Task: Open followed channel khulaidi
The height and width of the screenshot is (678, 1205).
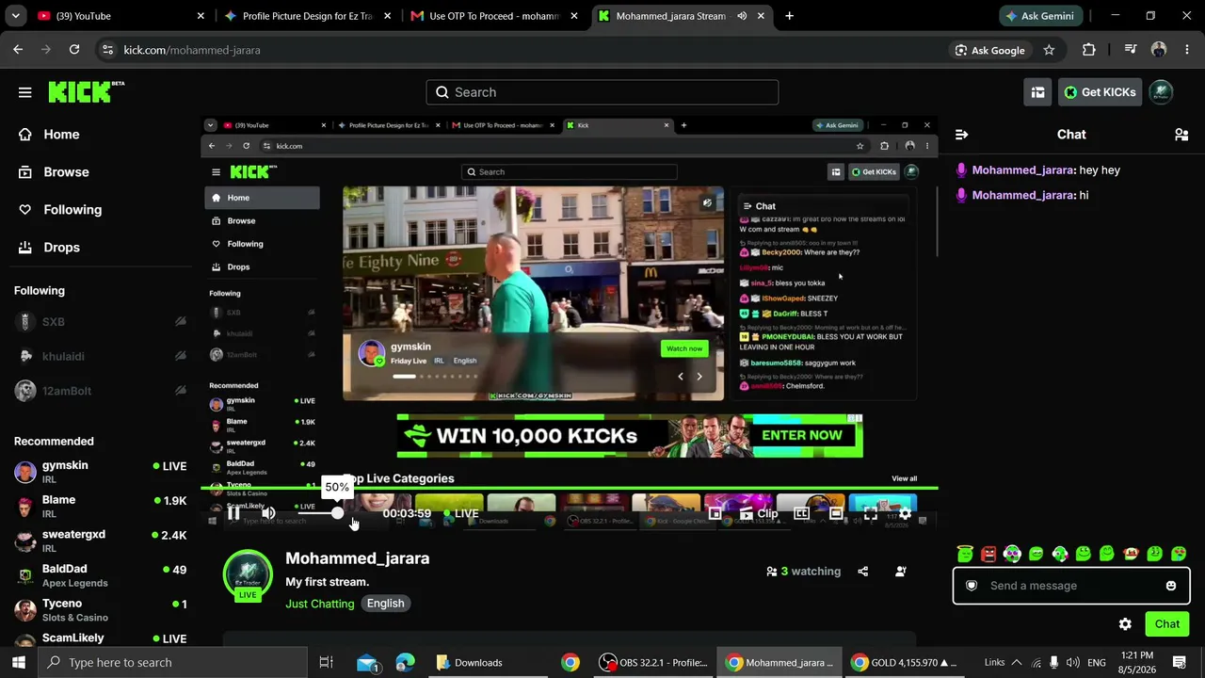Action: [x=101, y=356]
